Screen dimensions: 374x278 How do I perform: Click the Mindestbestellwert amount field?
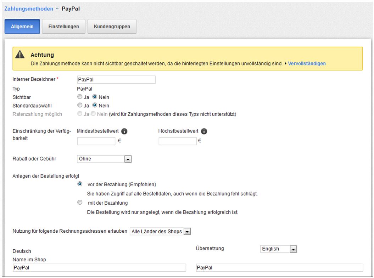[x=96, y=141]
